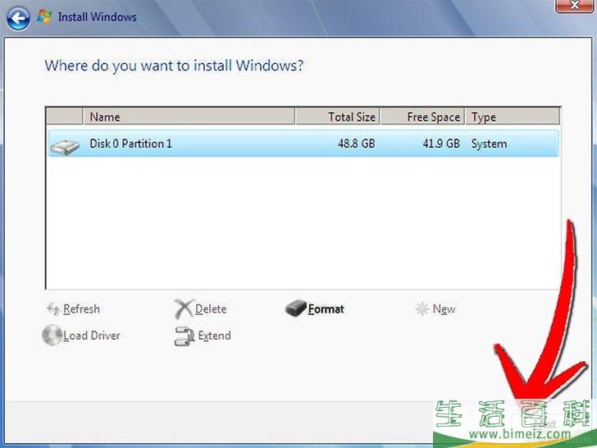Image resolution: width=597 pixels, height=448 pixels.
Task: Click the Refresh arrows icon
Action: [x=53, y=309]
